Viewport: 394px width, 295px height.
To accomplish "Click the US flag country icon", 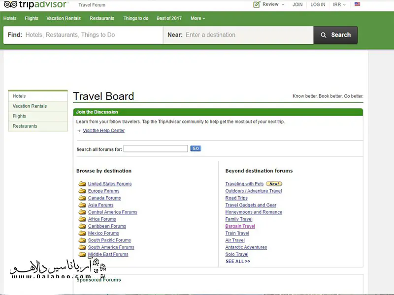I will (x=357, y=4).
